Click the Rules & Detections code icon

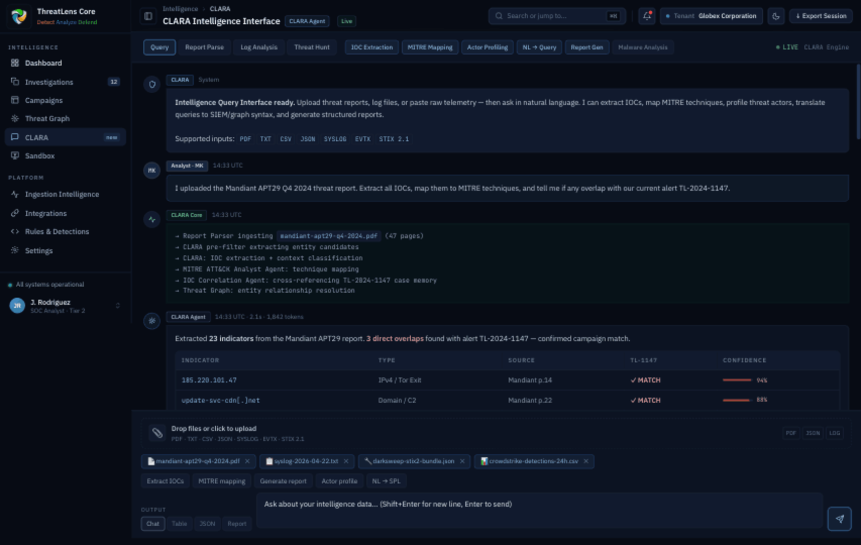pyautogui.click(x=15, y=231)
